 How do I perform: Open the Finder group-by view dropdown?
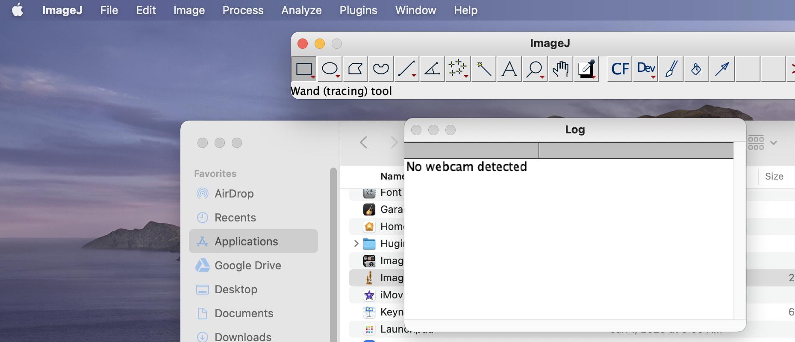point(763,143)
